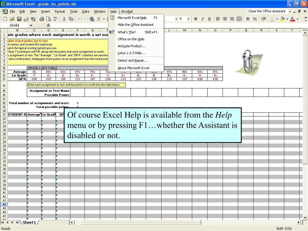308x231 pixels.
Task: Click the decrease indent icon
Action: point(263,19)
